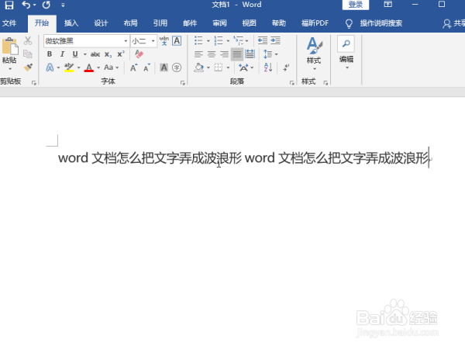Viewport: 465px width, 349px height.
Task: Open the 福昕PDF tab
Action: [315, 23]
